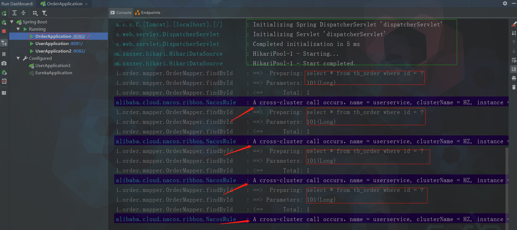The image size is (517, 230).
Task: Click 'a.c.c.C.[Tomcat].[localhost].[/]' logger name
Action: (169, 24)
